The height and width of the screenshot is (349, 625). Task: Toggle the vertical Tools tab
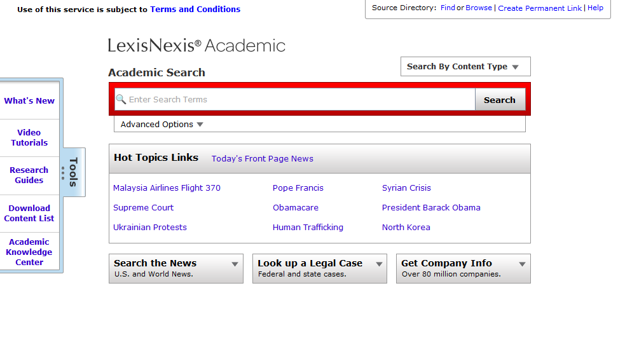[73, 173]
